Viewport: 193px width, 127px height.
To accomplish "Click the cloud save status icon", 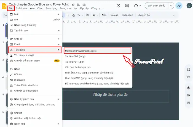I will (84, 5).
